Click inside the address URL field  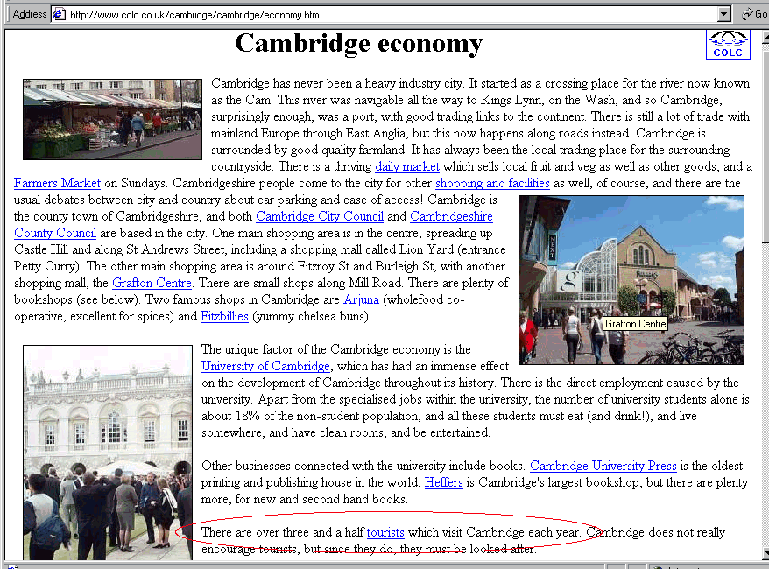point(385,14)
